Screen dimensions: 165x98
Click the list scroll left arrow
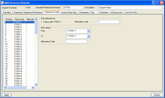5,87
